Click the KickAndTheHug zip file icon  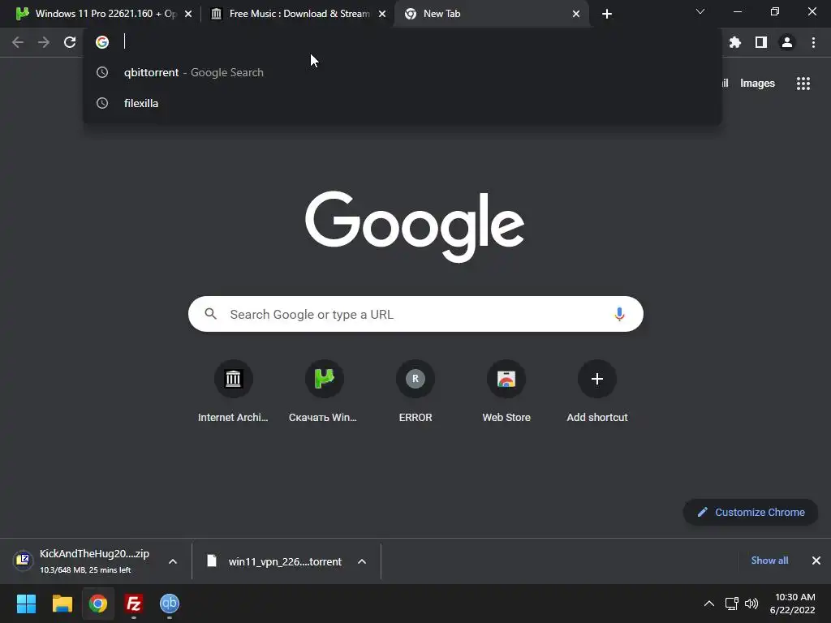(23, 560)
